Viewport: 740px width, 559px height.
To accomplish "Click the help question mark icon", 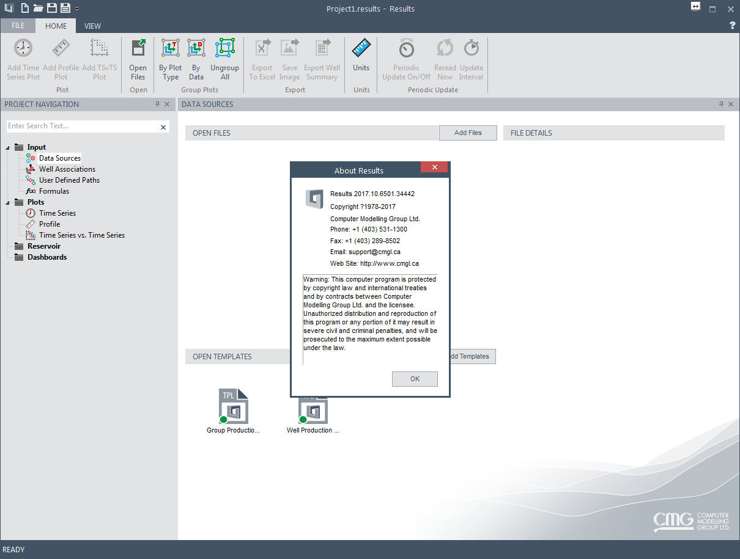I will tap(733, 26).
